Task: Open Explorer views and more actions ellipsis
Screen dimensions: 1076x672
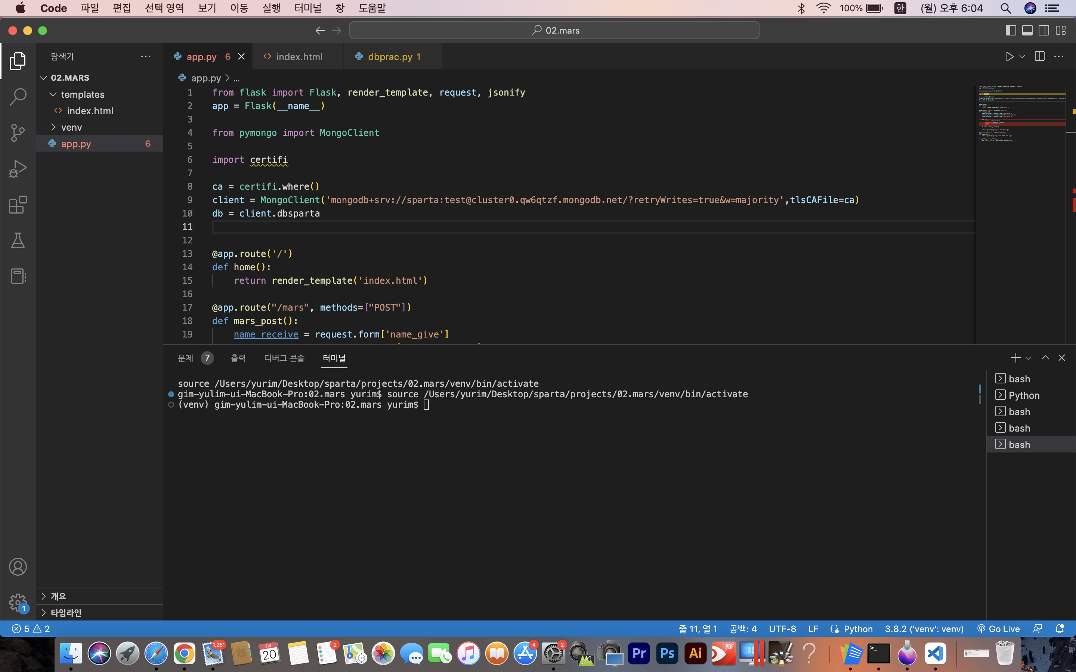Action: point(145,56)
